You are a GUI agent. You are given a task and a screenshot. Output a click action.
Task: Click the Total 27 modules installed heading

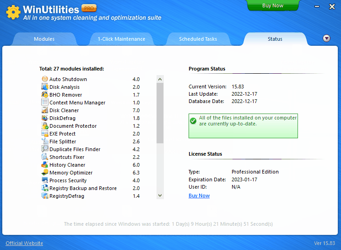(x=71, y=69)
